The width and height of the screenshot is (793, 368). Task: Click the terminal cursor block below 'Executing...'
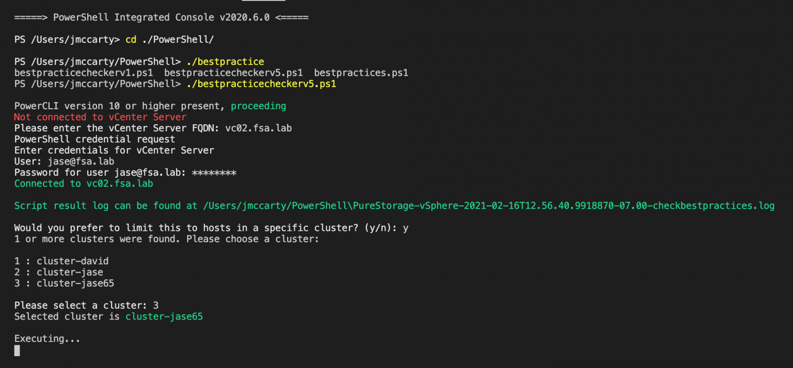point(17,350)
